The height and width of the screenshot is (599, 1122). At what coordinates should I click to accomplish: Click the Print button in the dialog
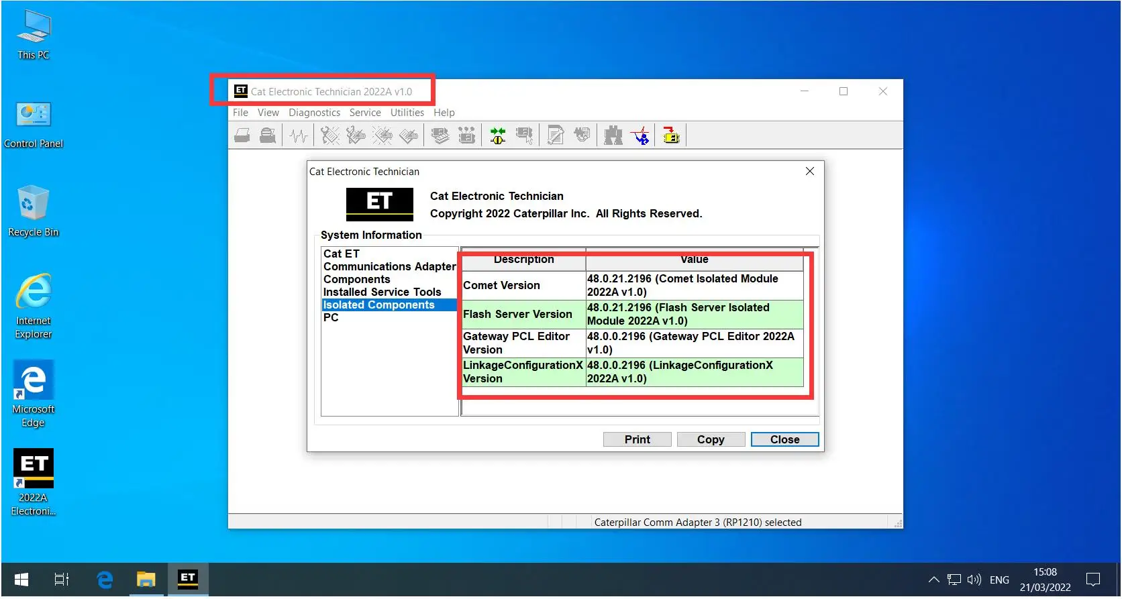coord(637,439)
